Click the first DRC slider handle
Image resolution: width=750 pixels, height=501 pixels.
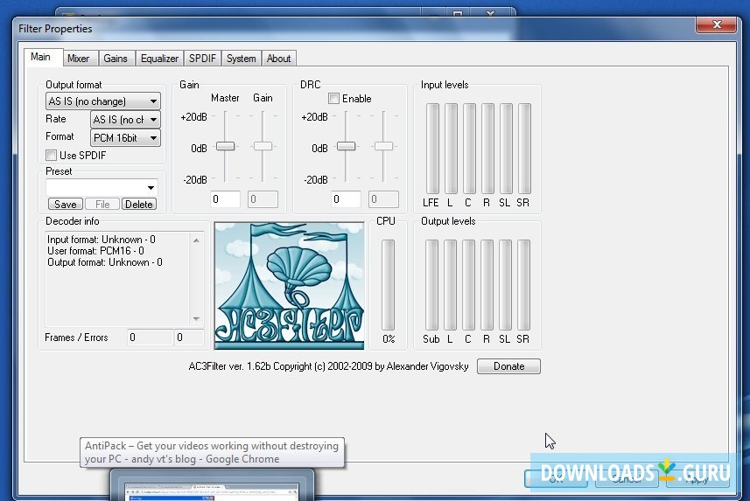[346, 146]
